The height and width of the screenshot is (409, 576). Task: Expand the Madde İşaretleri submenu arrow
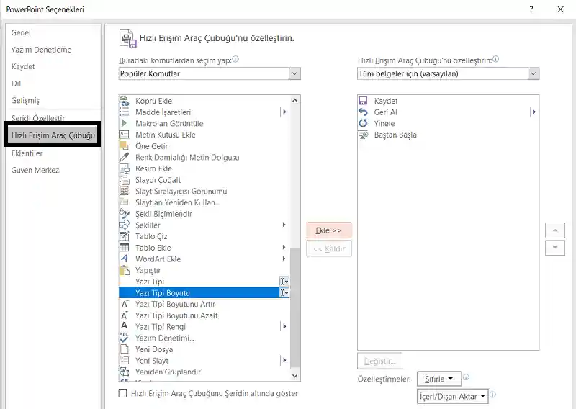pos(284,112)
